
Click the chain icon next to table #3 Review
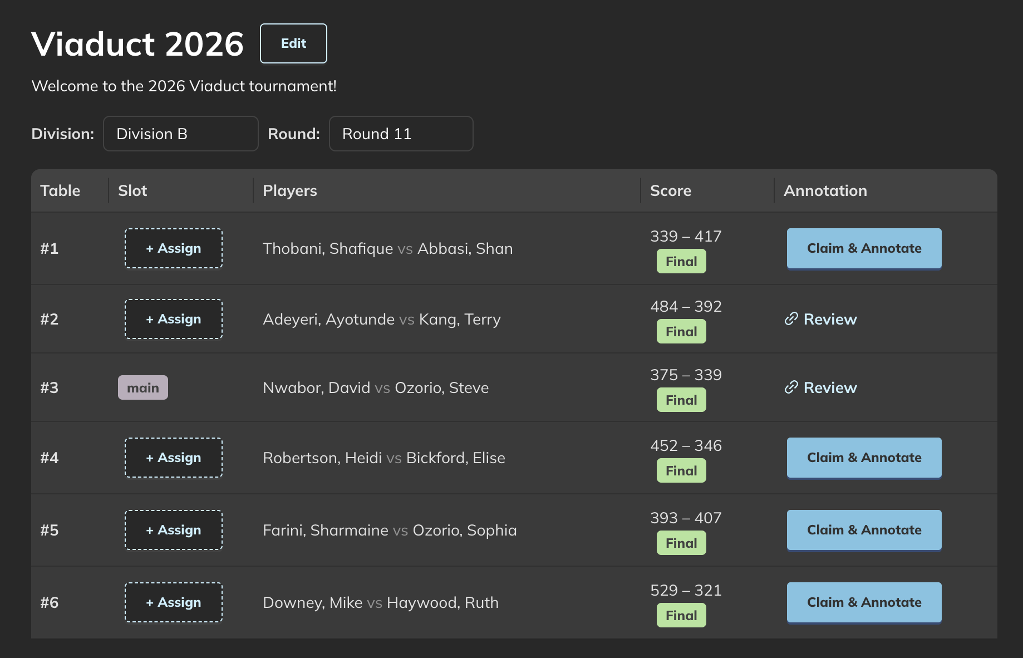pyautogui.click(x=791, y=387)
